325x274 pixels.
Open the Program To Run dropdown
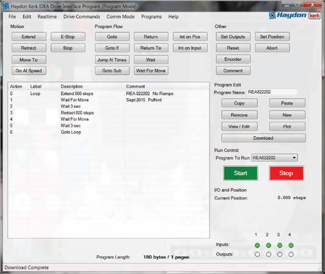point(274,157)
